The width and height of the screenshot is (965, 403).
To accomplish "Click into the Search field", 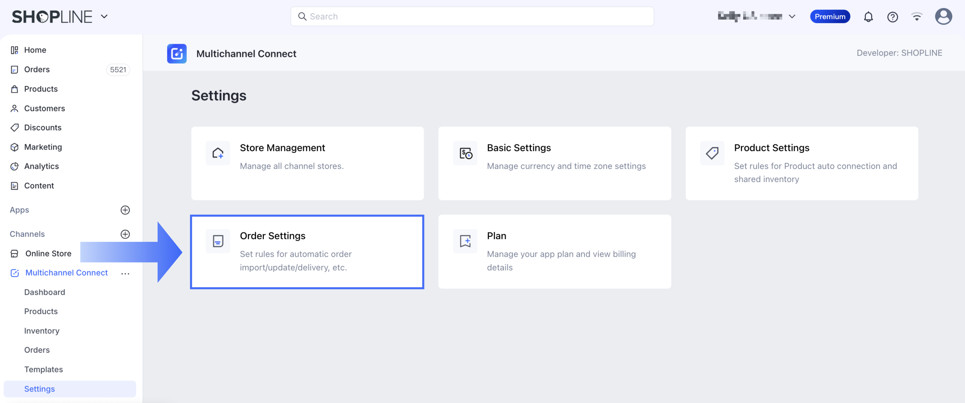I will pyautogui.click(x=472, y=17).
